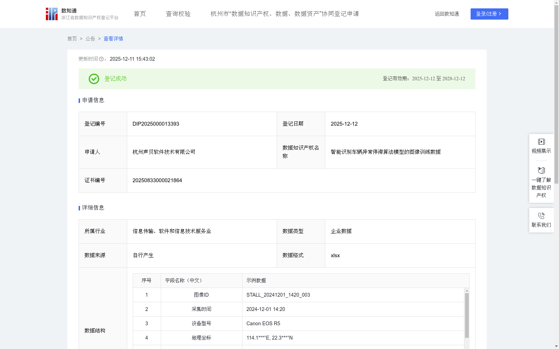
Task: Select registration number DIP2025000013393
Action: click(x=156, y=124)
